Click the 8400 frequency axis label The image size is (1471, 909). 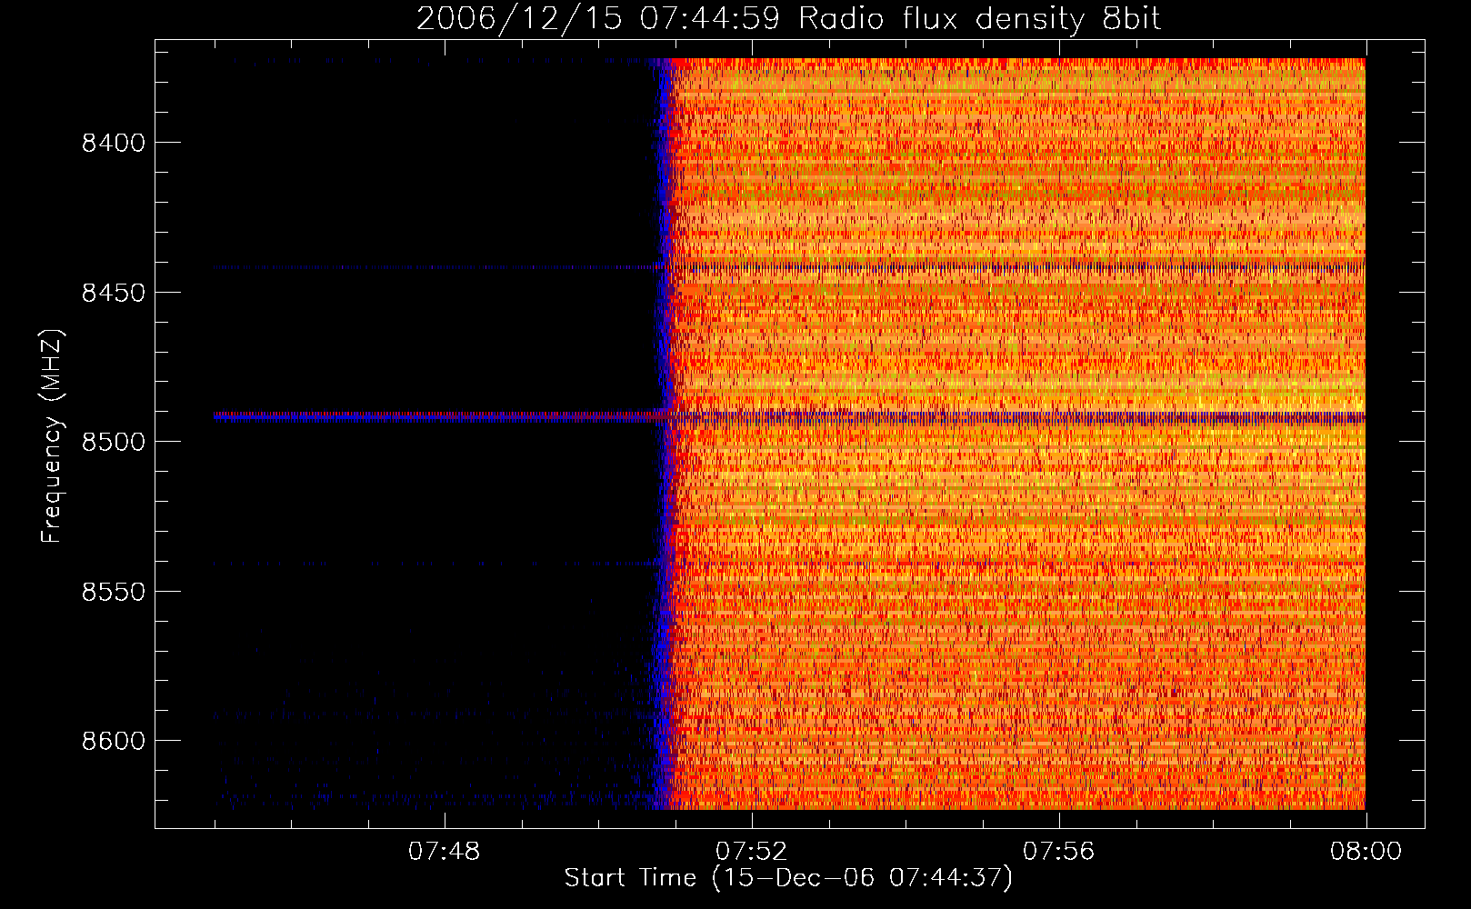(114, 143)
